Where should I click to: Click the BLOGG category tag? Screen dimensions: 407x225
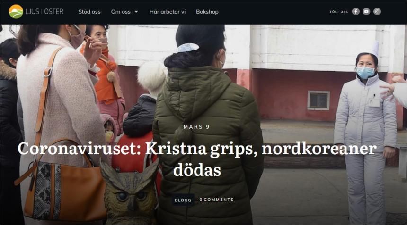tap(183, 200)
